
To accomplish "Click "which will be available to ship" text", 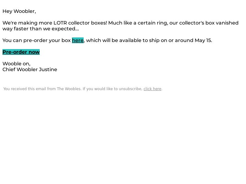I will click(123, 40).
